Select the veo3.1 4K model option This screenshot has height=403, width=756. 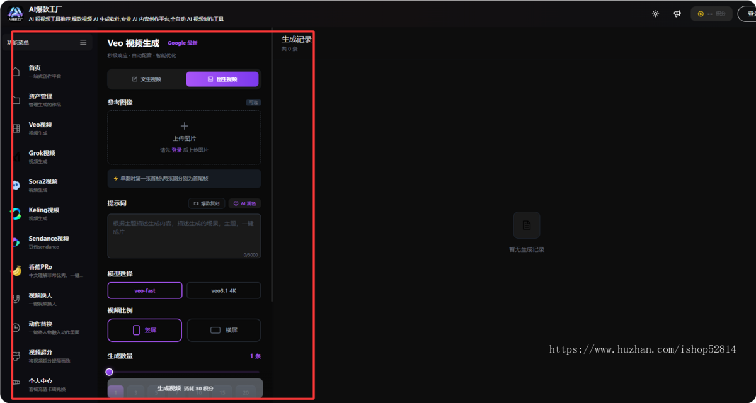[224, 290]
